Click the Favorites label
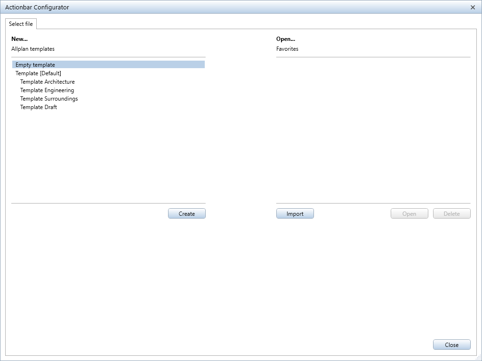482x361 pixels. click(287, 49)
